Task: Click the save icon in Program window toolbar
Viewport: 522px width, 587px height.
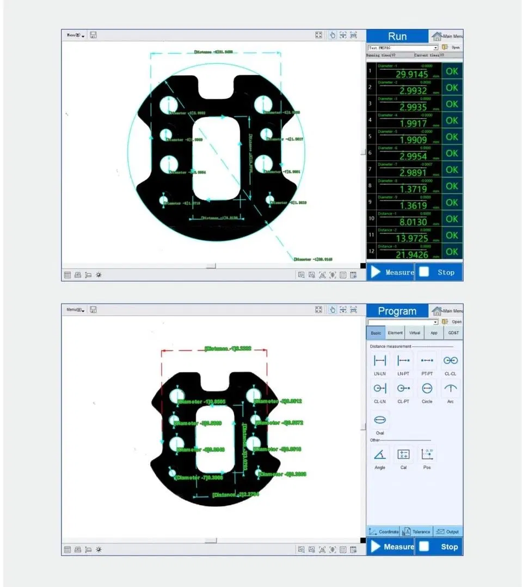Action: click(93, 310)
